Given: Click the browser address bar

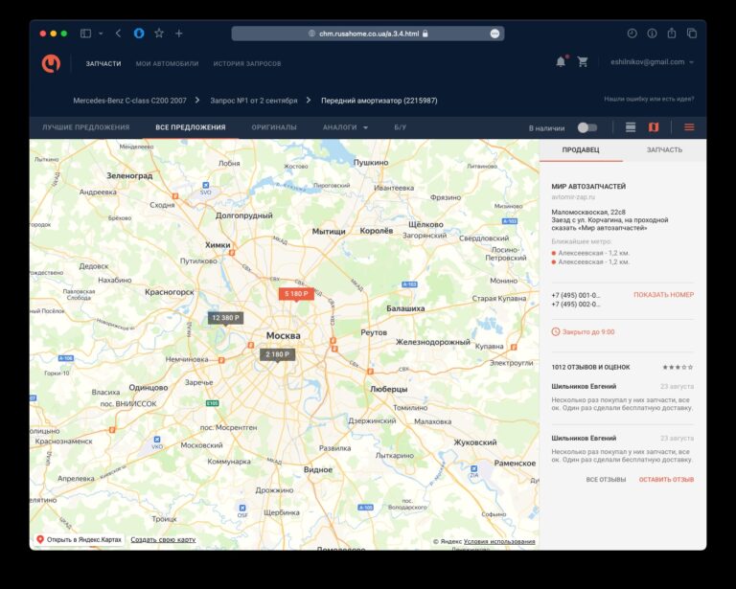Looking at the screenshot, I should tap(368, 34).
